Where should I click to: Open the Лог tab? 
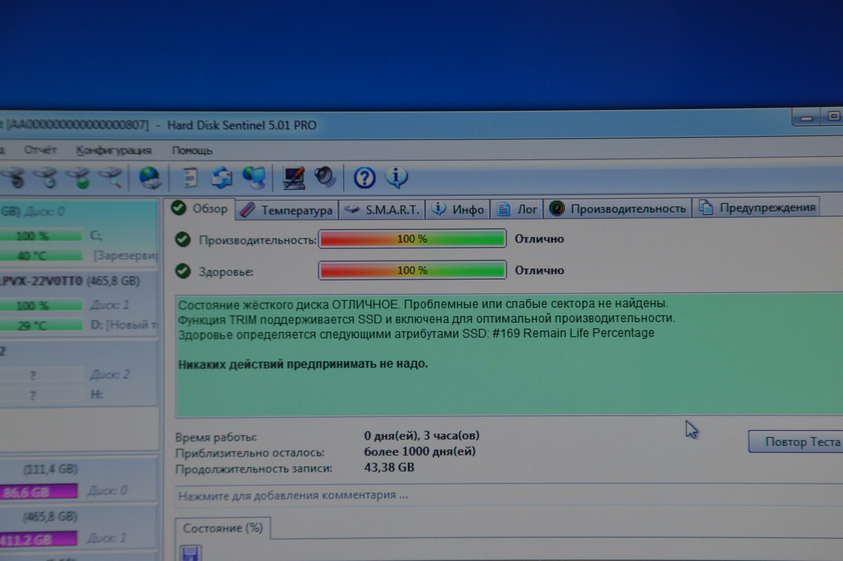[x=517, y=209]
